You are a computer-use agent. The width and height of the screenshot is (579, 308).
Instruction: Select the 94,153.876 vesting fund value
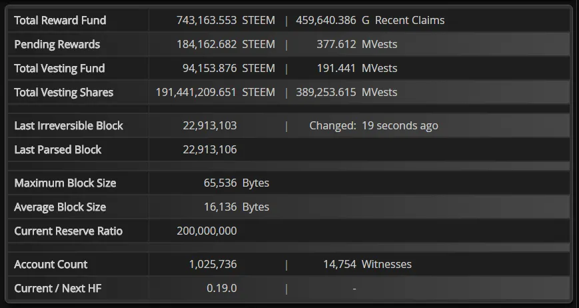pyautogui.click(x=209, y=68)
